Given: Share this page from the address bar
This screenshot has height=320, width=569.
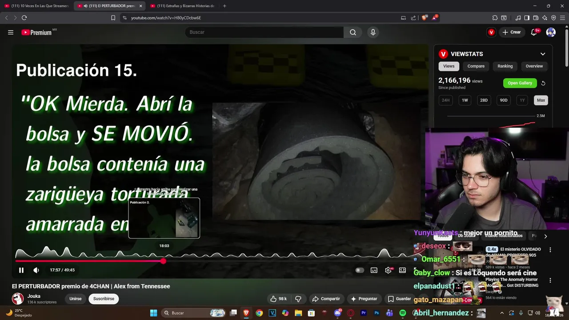Looking at the screenshot, I should tap(413, 18).
